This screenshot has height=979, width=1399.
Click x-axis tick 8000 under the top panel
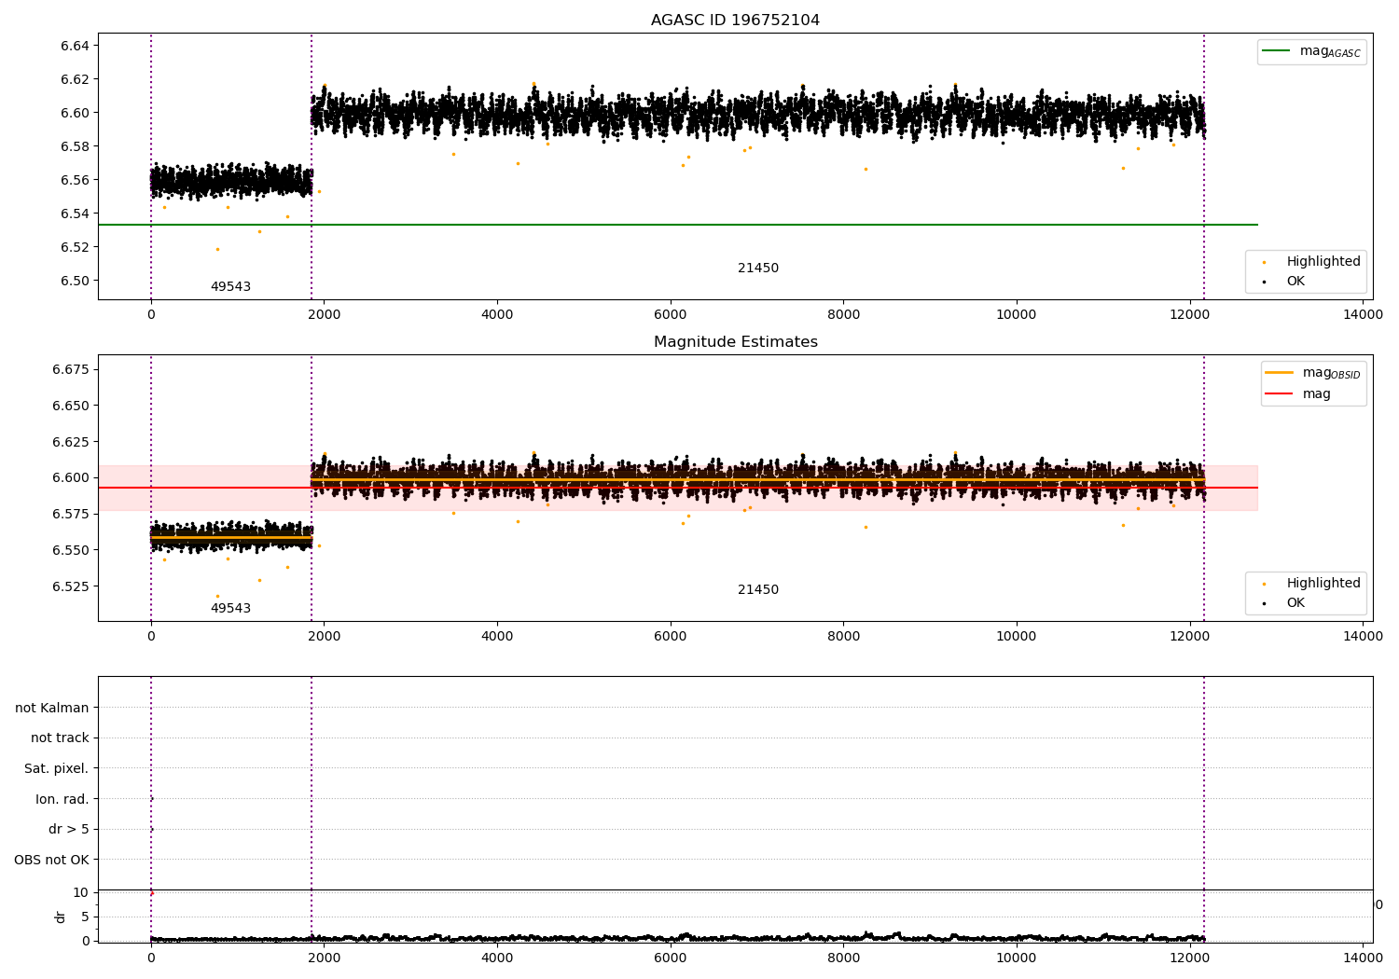(x=843, y=315)
